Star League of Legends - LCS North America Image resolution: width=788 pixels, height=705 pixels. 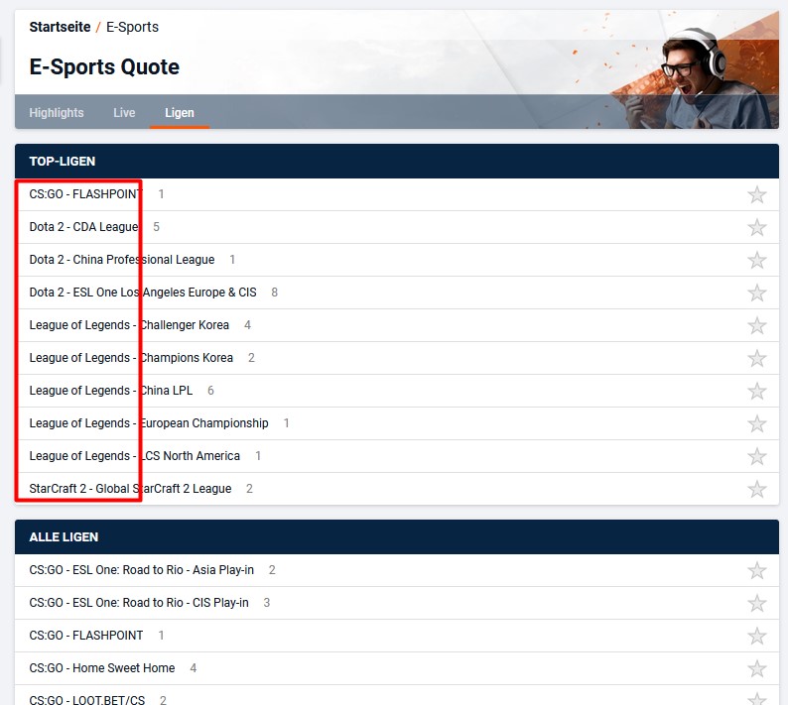[x=756, y=456]
